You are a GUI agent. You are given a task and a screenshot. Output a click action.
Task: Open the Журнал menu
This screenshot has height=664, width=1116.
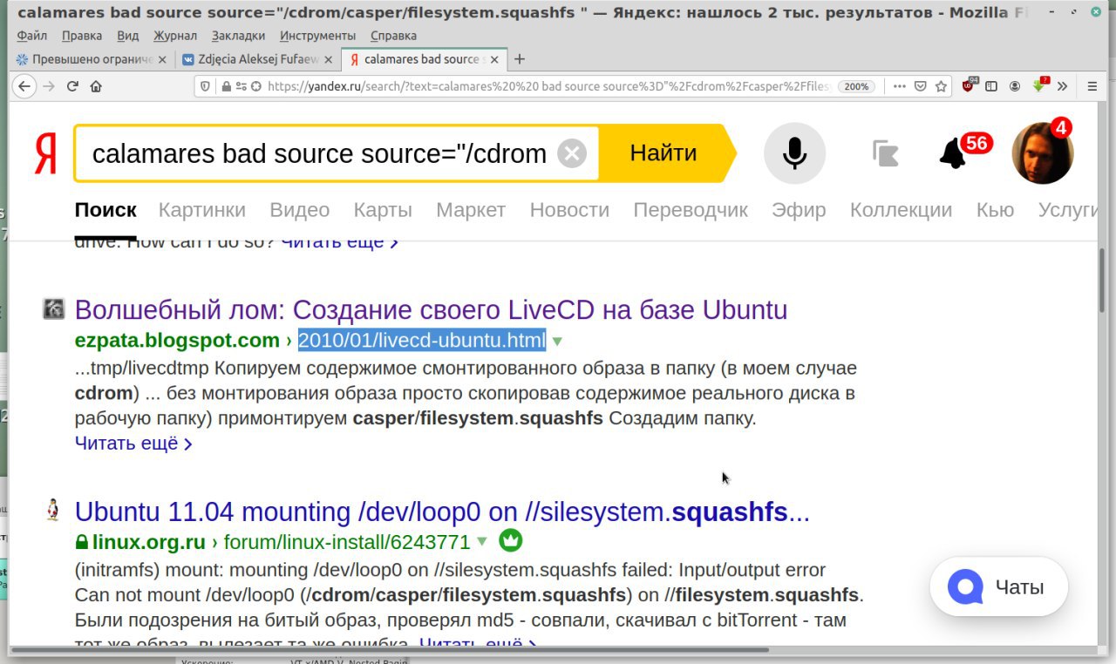click(174, 36)
